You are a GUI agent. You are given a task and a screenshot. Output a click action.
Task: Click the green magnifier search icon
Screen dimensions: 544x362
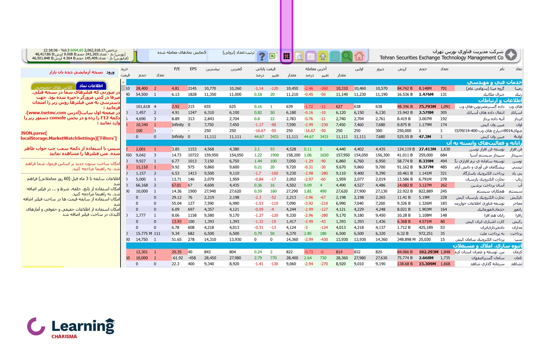pyautogui.click(x=347, y=56)
